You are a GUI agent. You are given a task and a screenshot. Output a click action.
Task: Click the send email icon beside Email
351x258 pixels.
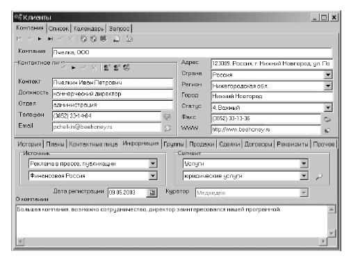[168, 128]
